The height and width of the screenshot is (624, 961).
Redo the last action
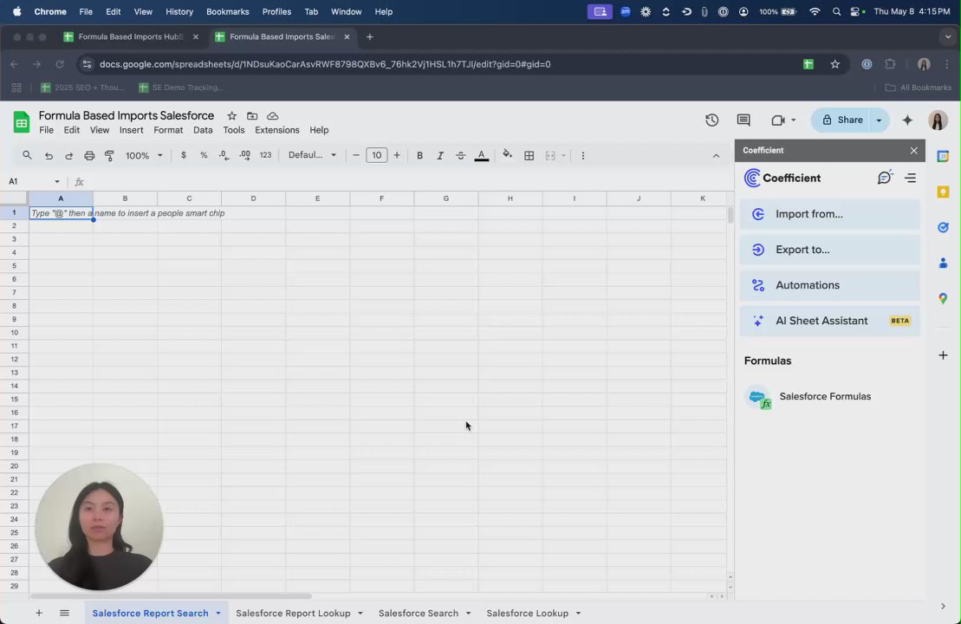[x=68, y=156]
